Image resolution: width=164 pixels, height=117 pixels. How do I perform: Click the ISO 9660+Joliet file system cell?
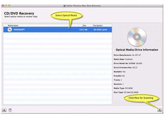pyautogui.click(x=100, y=30)
